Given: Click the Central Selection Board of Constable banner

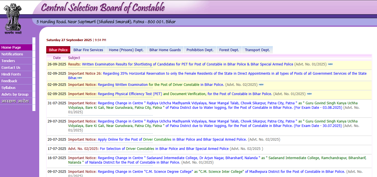Looking at the screenshot, I should point(104,8).
